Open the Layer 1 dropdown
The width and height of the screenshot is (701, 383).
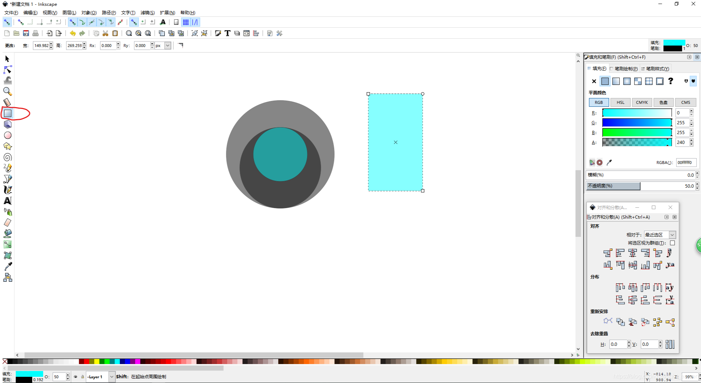111,377
